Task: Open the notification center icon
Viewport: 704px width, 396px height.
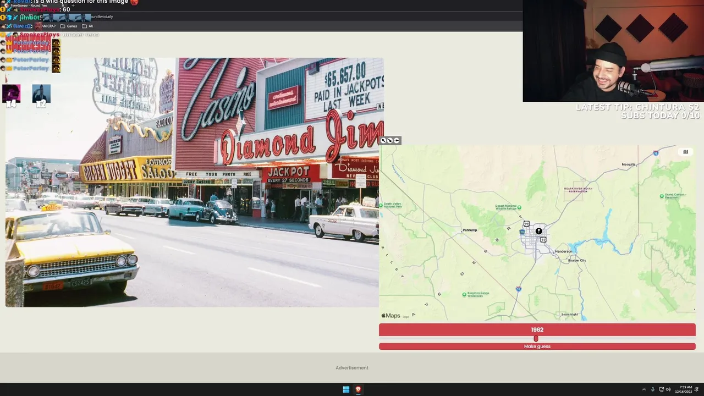Action: (x=697, y=389)
